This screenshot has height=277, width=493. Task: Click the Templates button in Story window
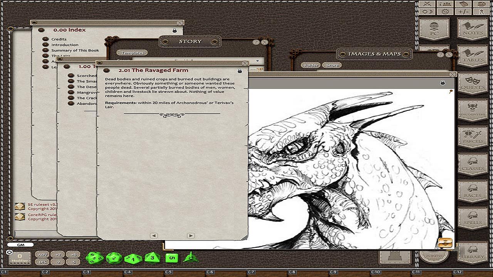point(132,53)
